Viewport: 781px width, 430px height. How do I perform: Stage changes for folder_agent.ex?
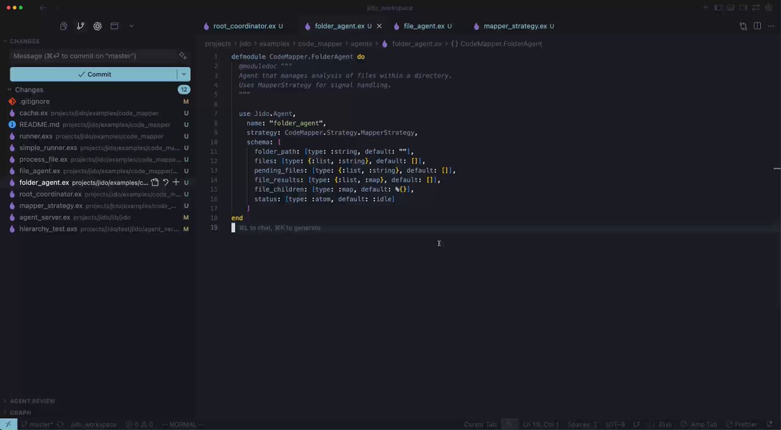pos(176,183)
